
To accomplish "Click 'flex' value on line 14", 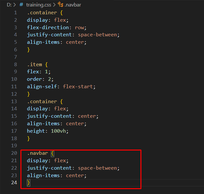I will click(60, 109).
